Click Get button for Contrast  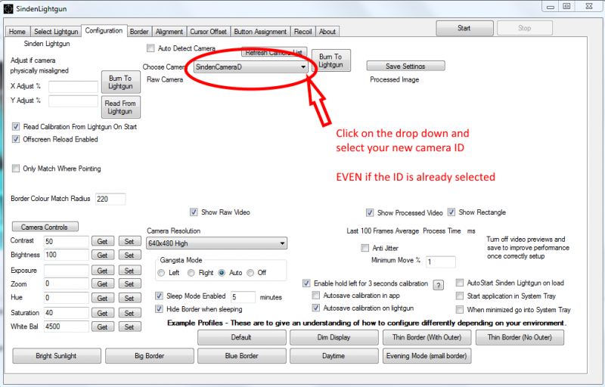coord(103,241)
